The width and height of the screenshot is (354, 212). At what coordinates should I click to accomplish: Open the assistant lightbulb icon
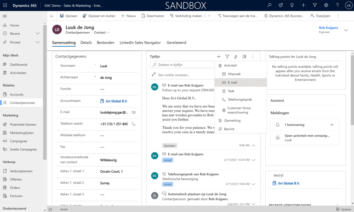pyautogui.click(x=292, y=5)
